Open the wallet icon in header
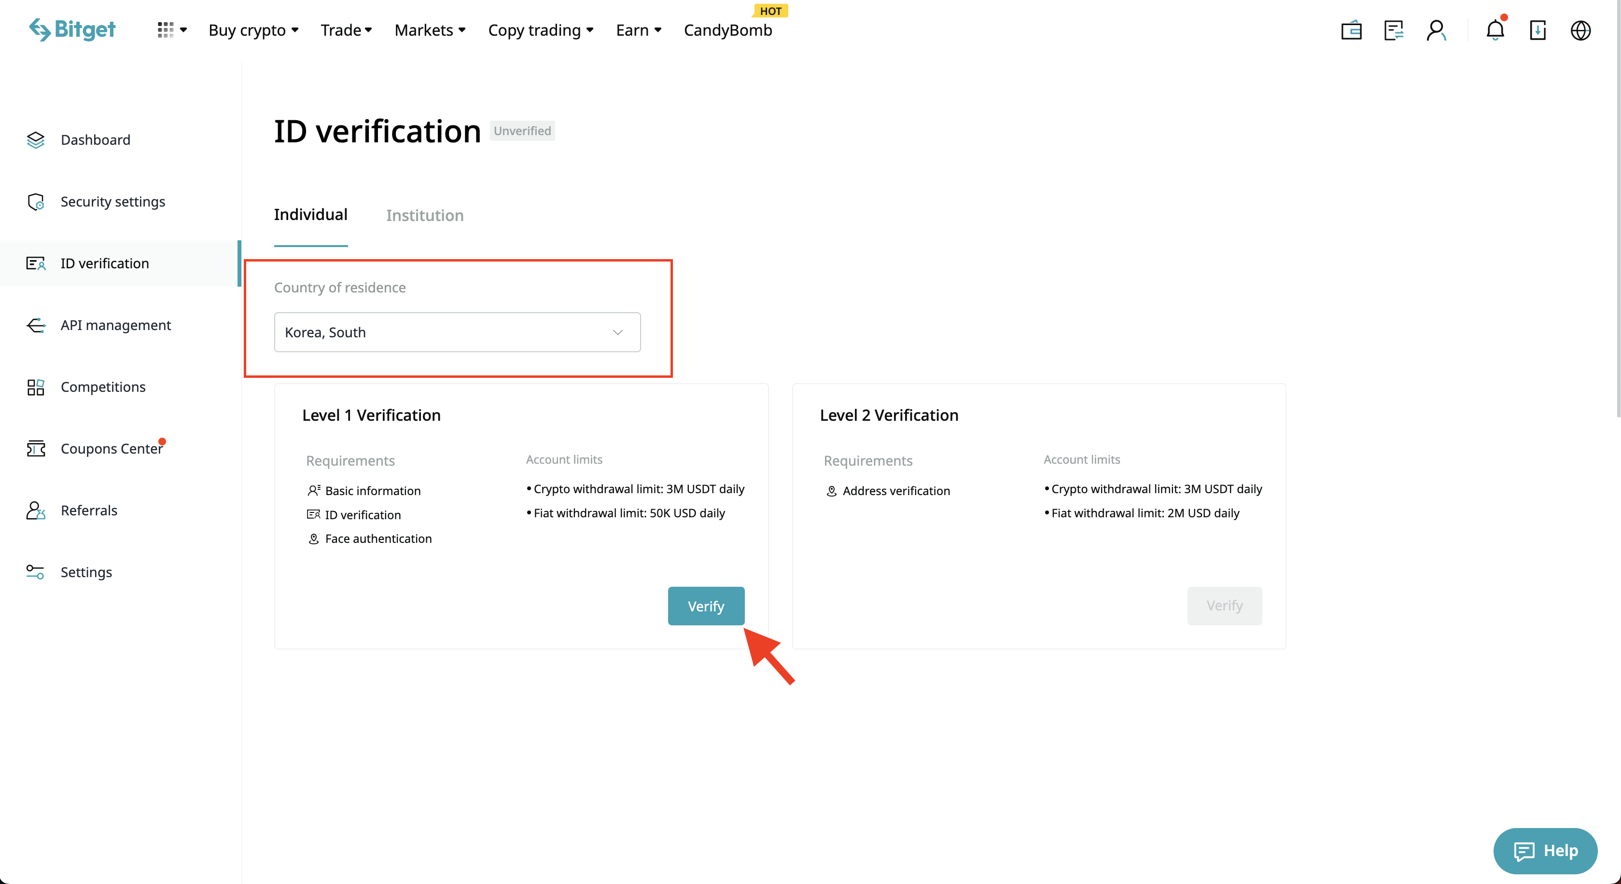 1351,30
